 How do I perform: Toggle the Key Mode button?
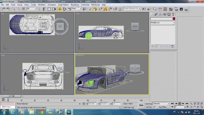[172, 107]
